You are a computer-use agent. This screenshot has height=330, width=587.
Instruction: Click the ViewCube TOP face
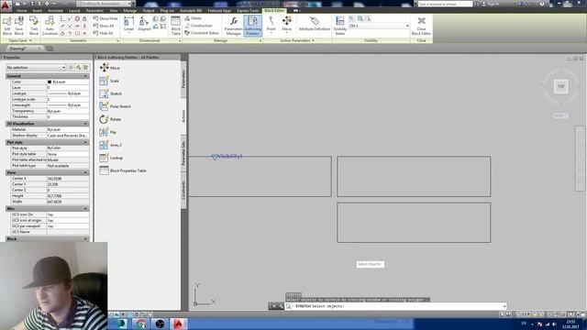point(560,86)
